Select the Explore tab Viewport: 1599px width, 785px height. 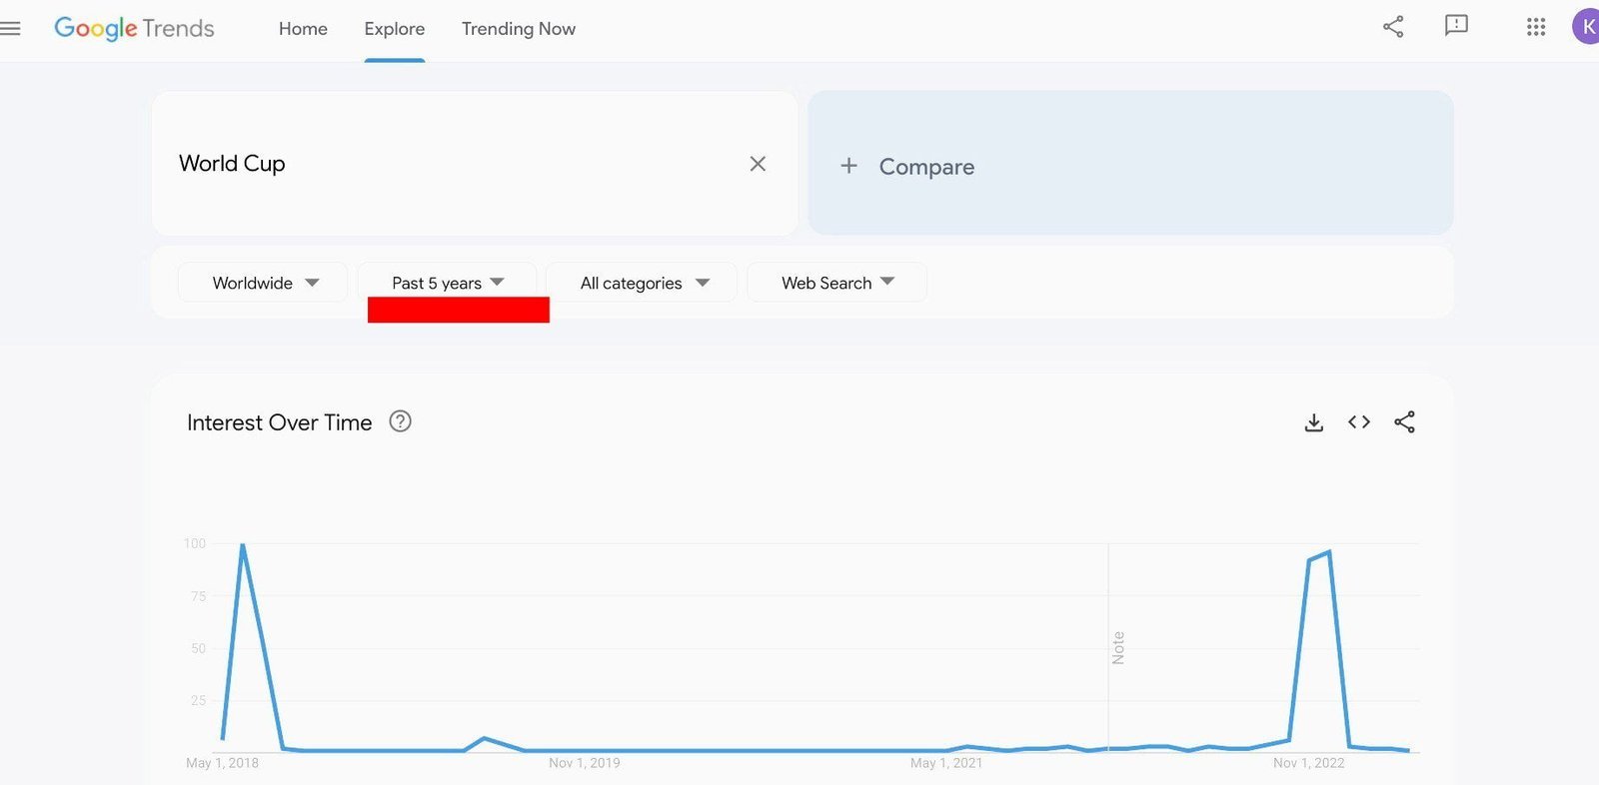tap(395, 29)
